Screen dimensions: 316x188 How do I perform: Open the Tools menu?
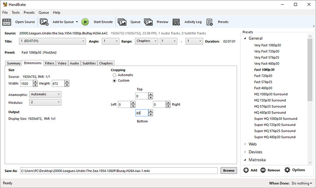pos(15,12)
